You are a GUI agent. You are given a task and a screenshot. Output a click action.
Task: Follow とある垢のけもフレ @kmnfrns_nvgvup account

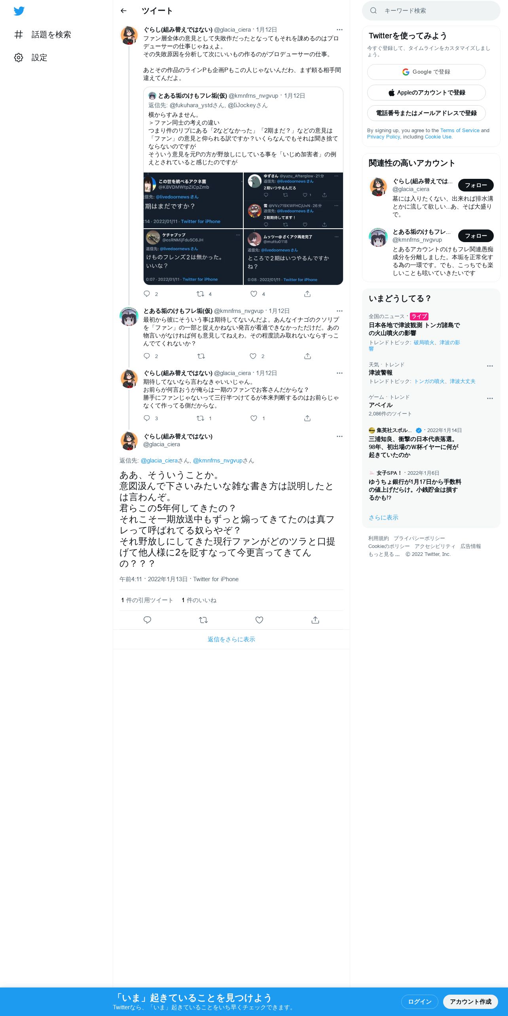476,236
